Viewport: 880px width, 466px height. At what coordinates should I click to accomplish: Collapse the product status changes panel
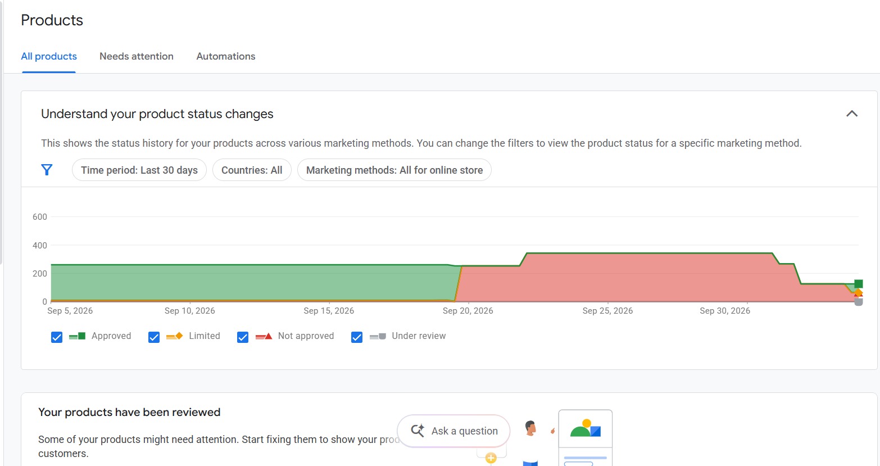(x=852, y=114)
